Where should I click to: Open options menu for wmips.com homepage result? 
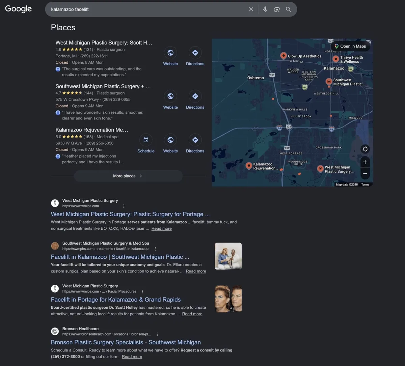[124, 206]
